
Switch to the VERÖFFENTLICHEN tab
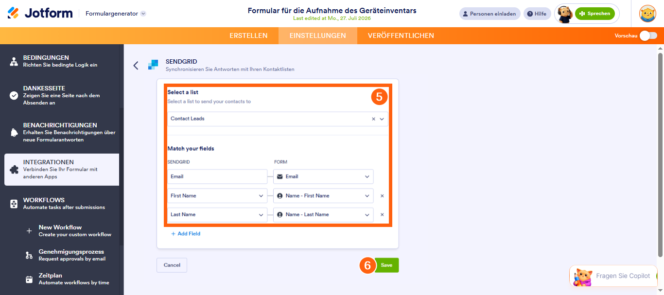tap(401, 35)
